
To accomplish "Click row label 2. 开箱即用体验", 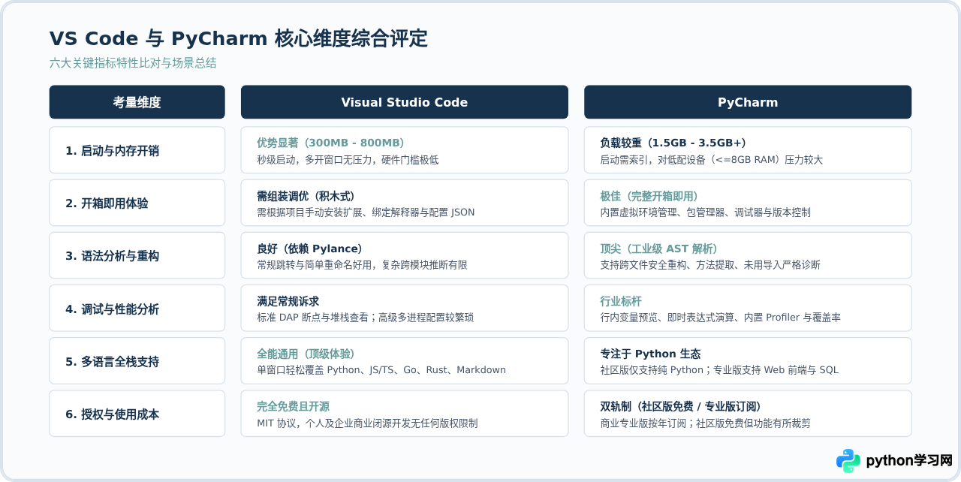I will [107, 203].
